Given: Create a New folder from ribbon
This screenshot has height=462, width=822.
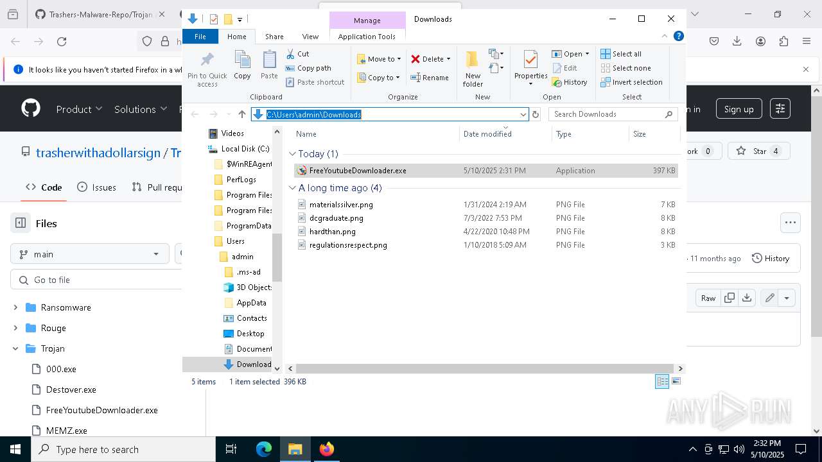Looking at the screenshot, I should point(473,69).
